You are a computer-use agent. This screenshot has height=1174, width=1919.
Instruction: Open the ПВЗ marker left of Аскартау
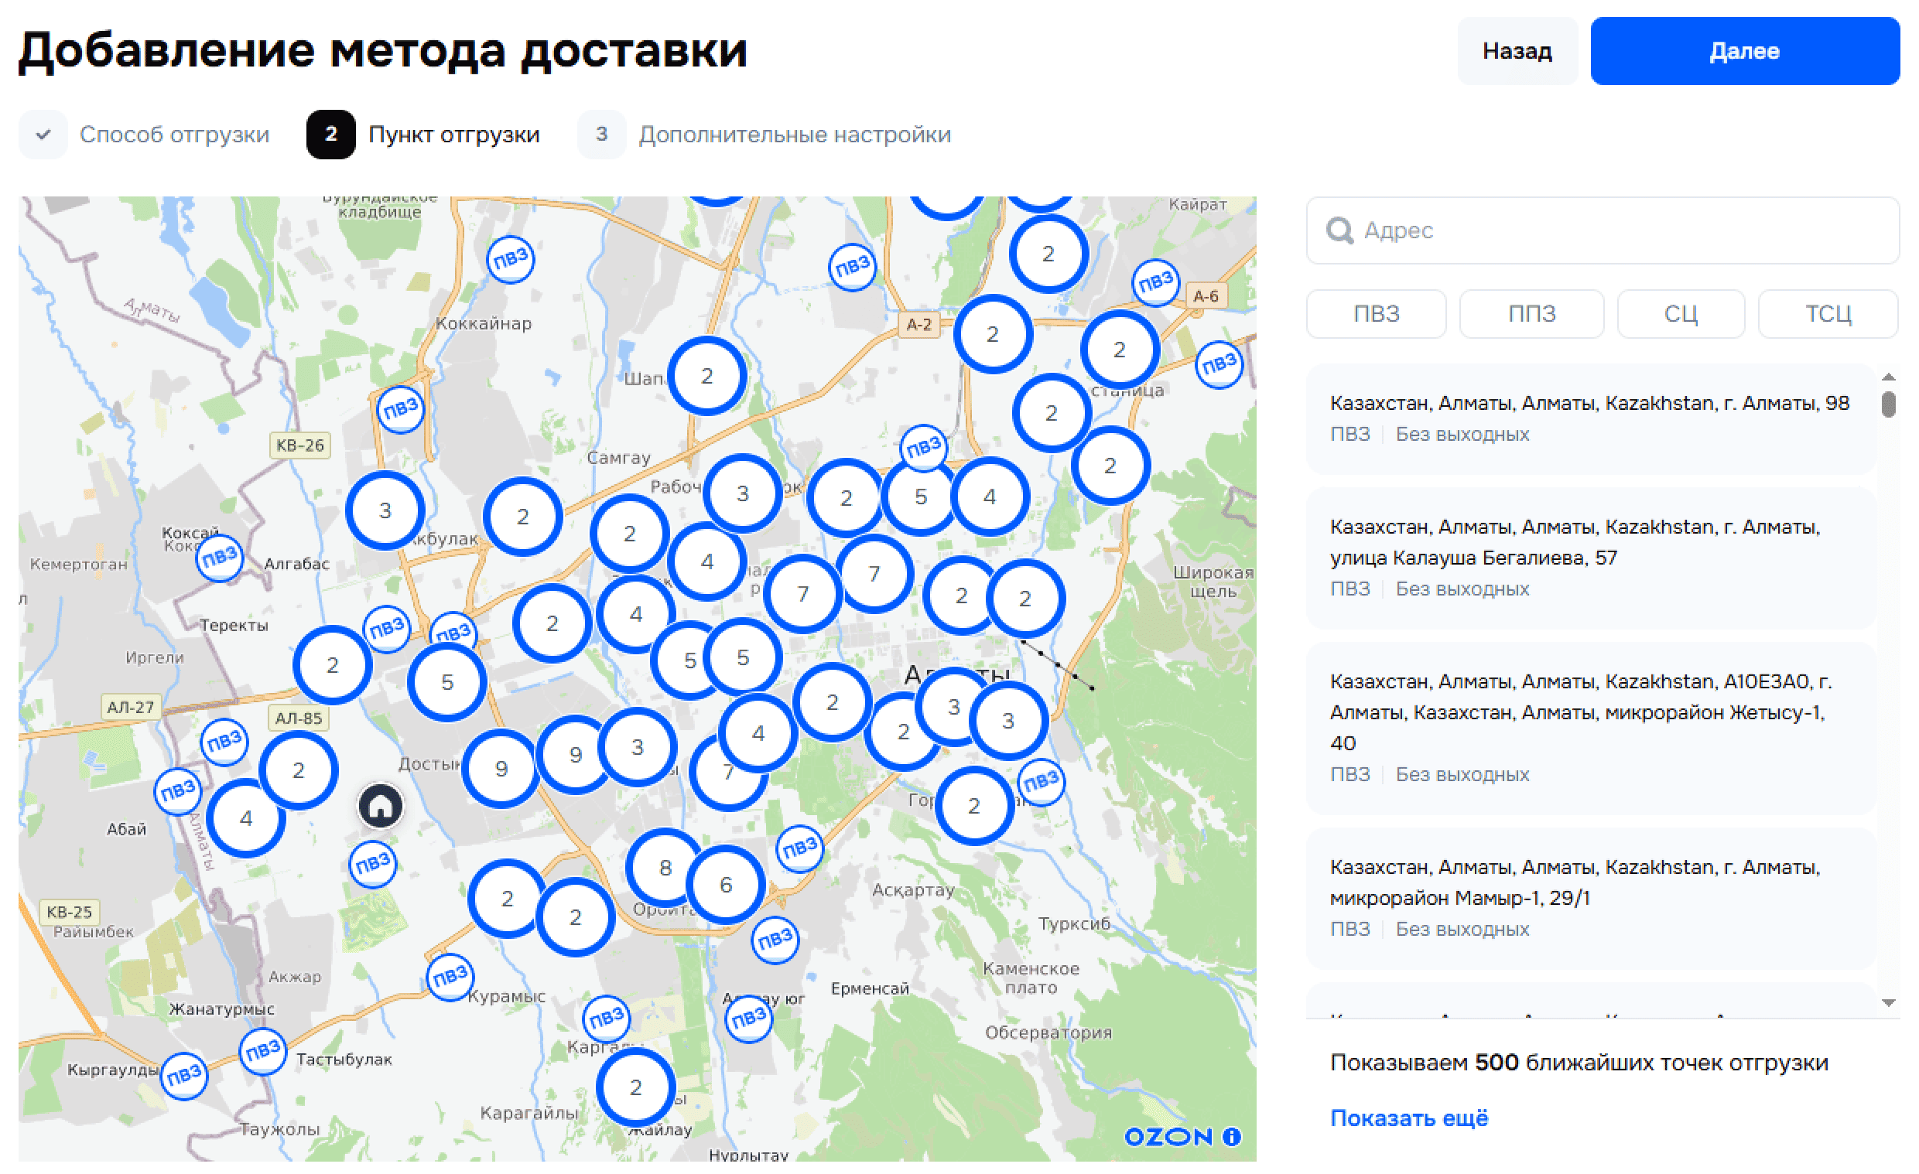click(800, 848)
